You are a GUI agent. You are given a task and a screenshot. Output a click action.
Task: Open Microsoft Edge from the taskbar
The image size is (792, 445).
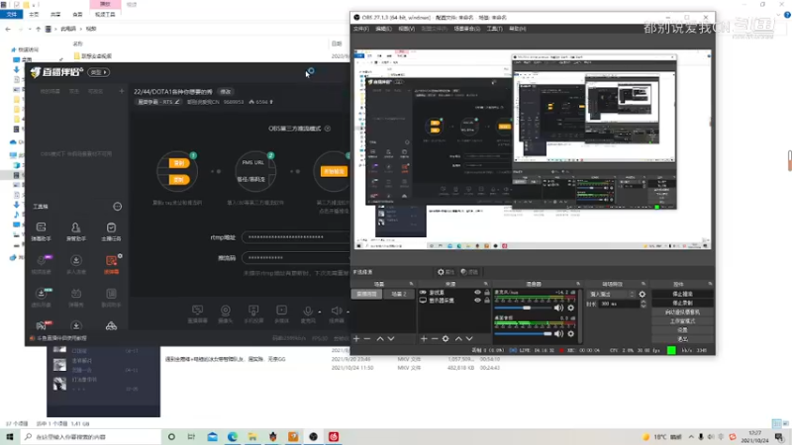click(233, 436)
